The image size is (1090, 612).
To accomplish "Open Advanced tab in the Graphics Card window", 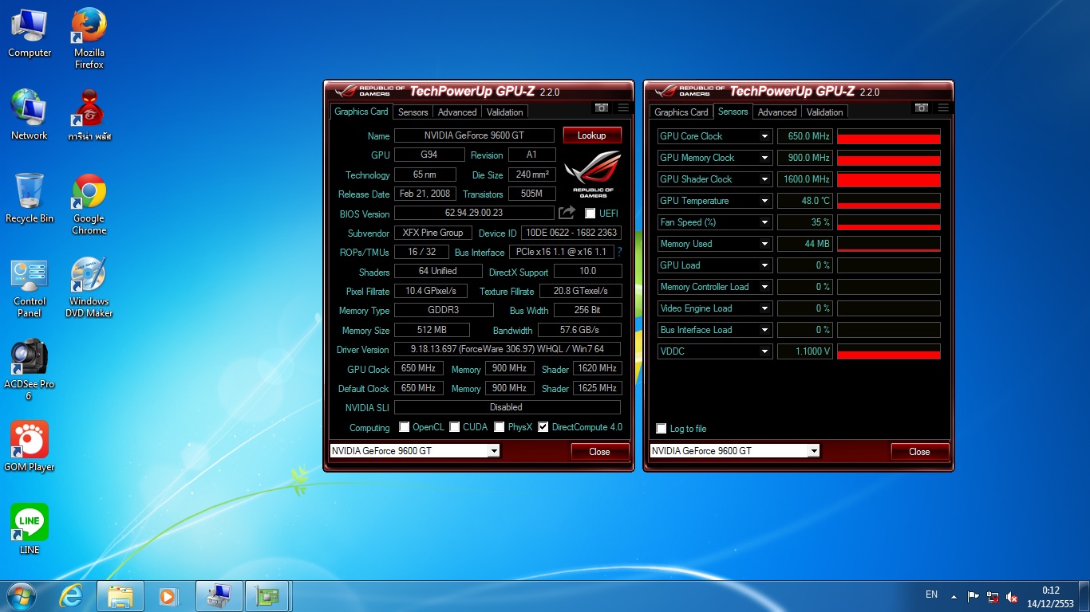I will (x=457, y=112).
